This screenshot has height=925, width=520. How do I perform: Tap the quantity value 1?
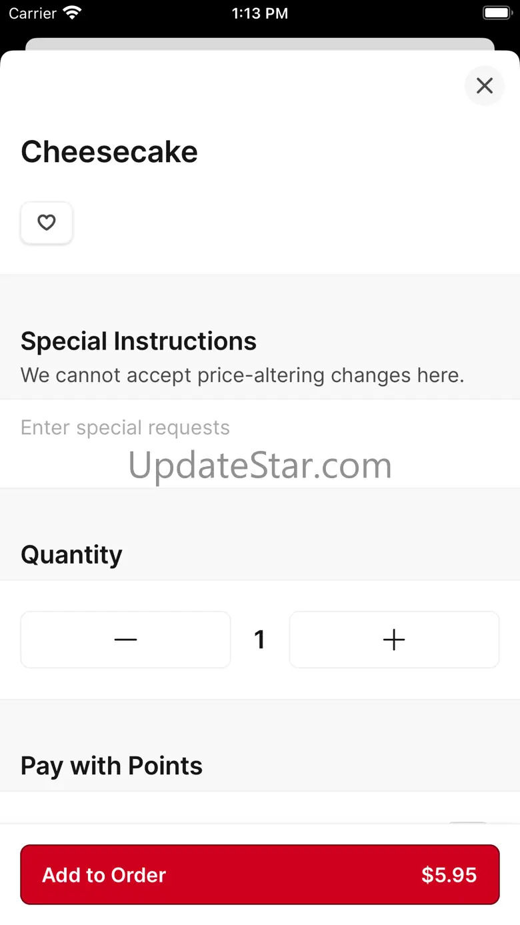tap(260, 640)
